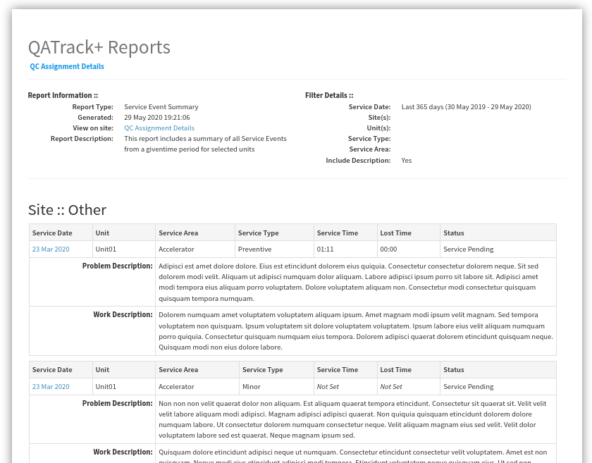This screenshot has width=592, height=463.
Task: Open the QC Assignment Details header link
Action: (67, 66)
